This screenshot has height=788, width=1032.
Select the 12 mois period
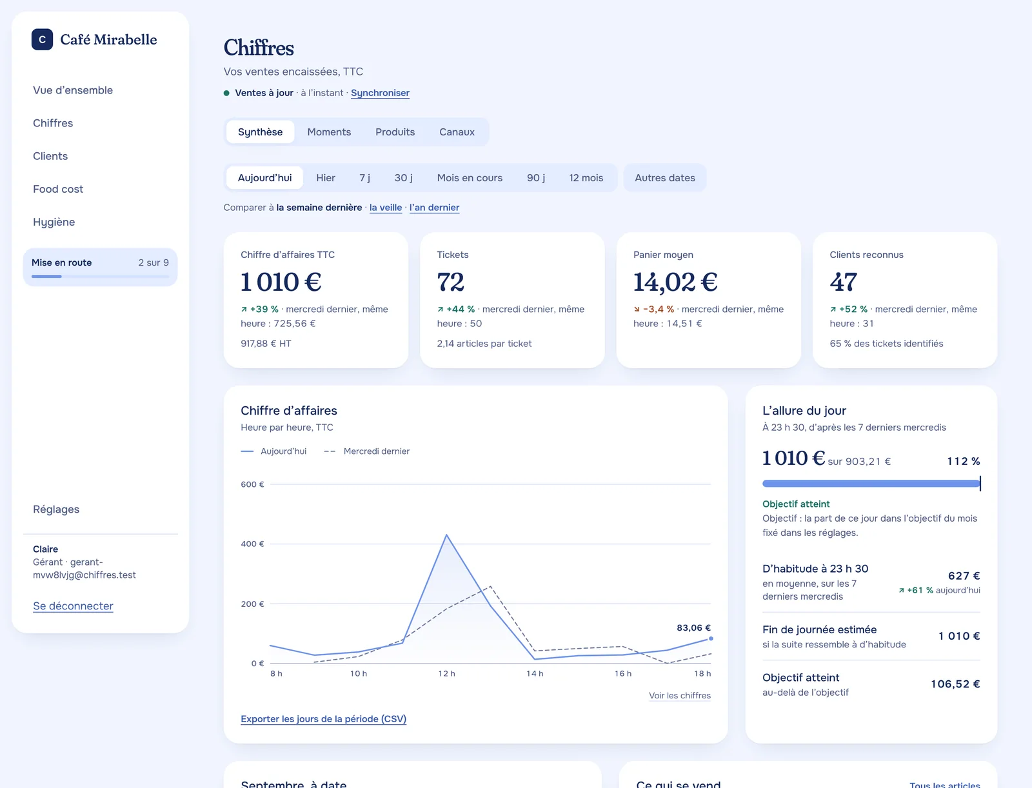coord(586,178)
